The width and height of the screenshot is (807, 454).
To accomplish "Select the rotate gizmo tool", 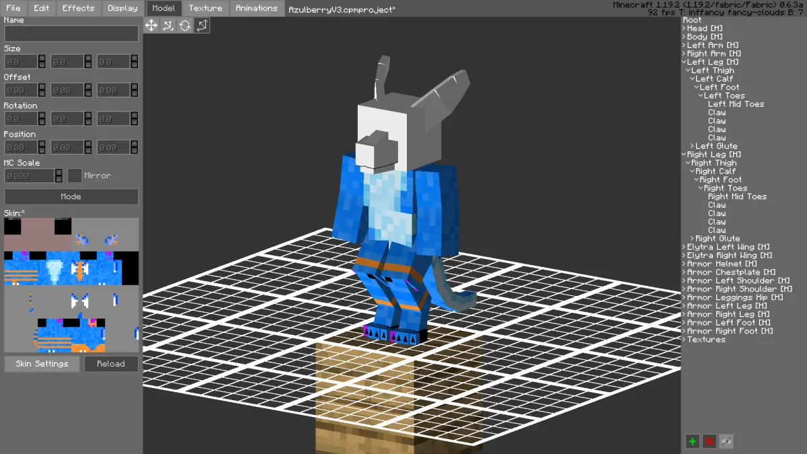I will 185,26.
